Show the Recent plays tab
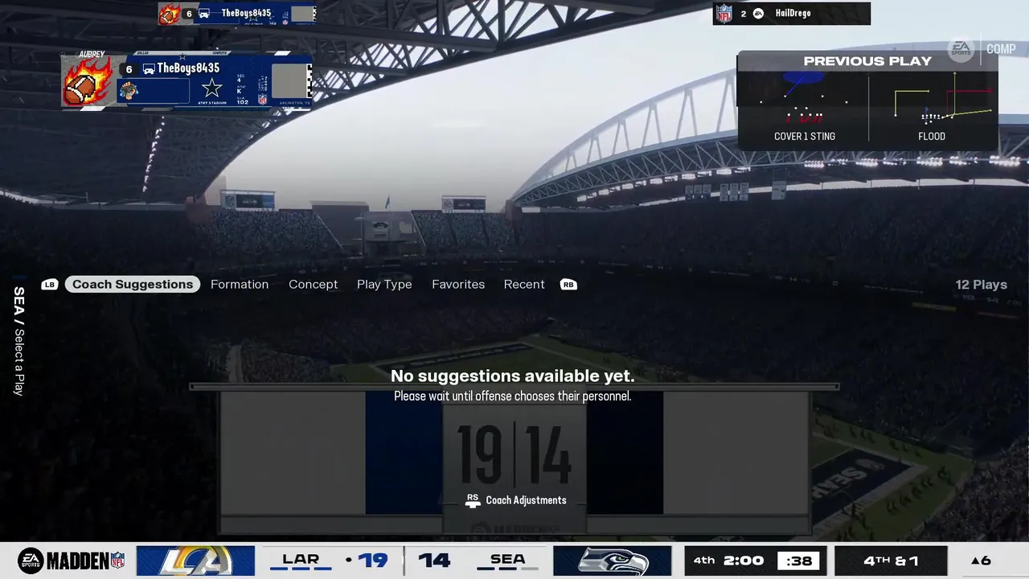Image resolution: width=1029 pixels, height=579 pixels. tap(524, 285)
